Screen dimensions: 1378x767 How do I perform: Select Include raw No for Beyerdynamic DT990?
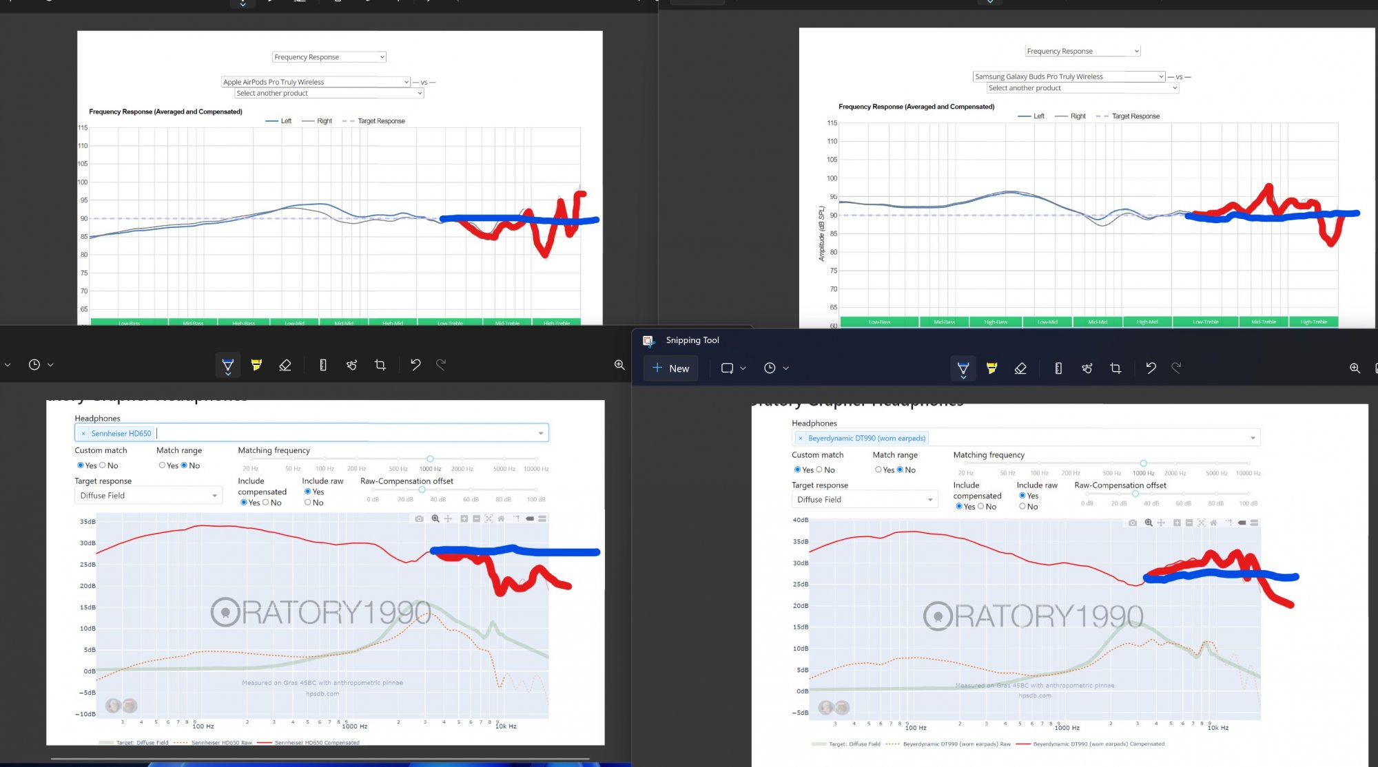tap(1022, 507)
